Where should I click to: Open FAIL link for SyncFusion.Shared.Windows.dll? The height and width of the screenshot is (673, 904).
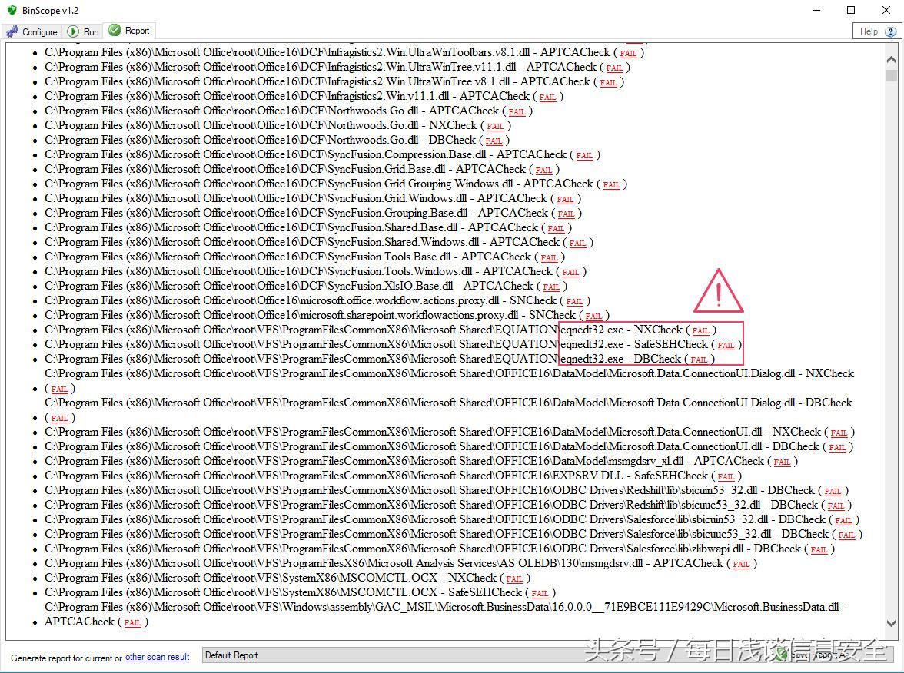577,243
